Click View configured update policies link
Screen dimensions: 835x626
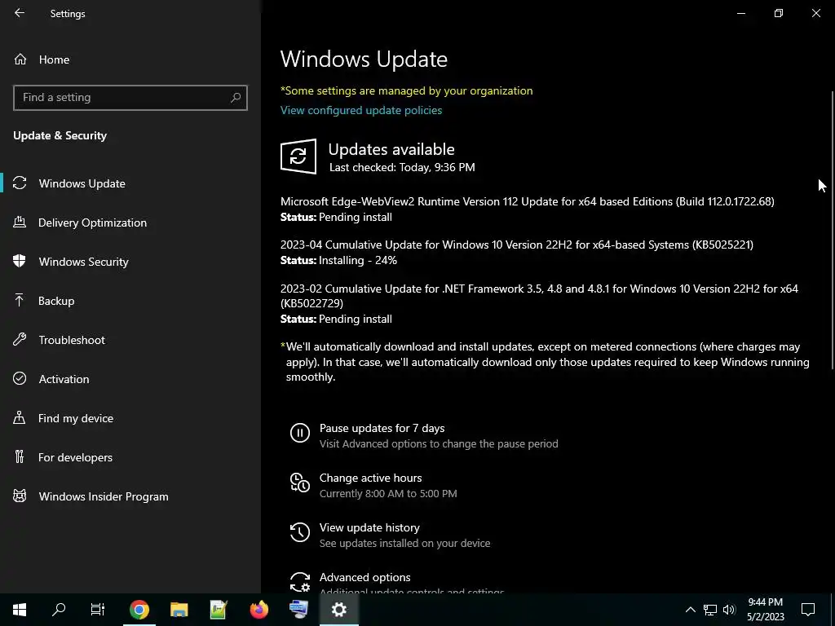pyautogui.click(x=361, y=110)
